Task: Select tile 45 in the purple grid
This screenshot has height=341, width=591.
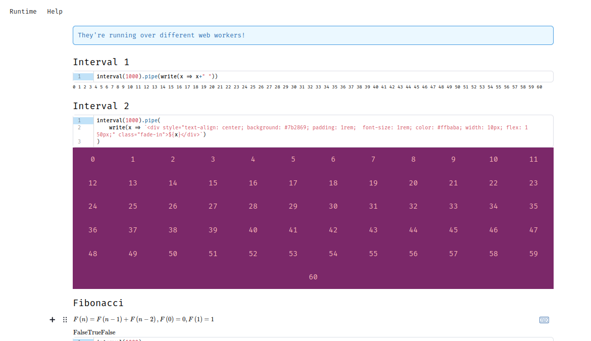Action: coord(454,230)
